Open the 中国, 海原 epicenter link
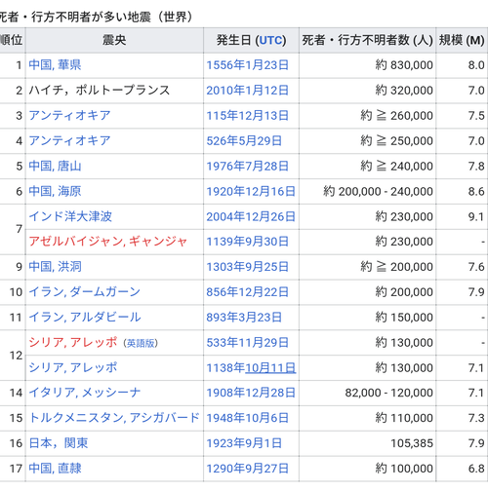This screenshot has height=491, width=488. (x=55, y=191)
